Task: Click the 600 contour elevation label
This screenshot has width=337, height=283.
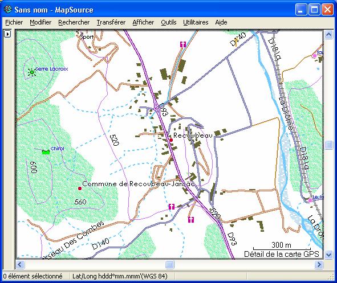Action: click(x=34, y=167)
